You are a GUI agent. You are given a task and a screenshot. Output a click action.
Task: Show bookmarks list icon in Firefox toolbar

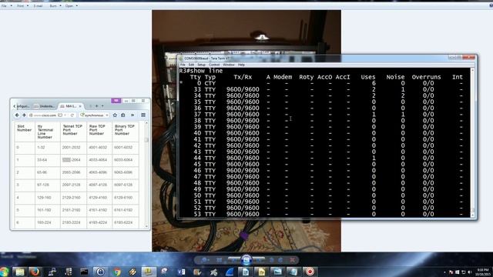pyautogui.click(x=123, y=115)
